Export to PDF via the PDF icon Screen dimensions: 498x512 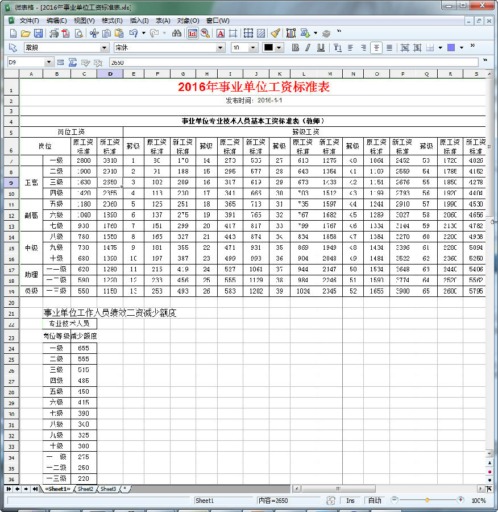tap(66, 33)
